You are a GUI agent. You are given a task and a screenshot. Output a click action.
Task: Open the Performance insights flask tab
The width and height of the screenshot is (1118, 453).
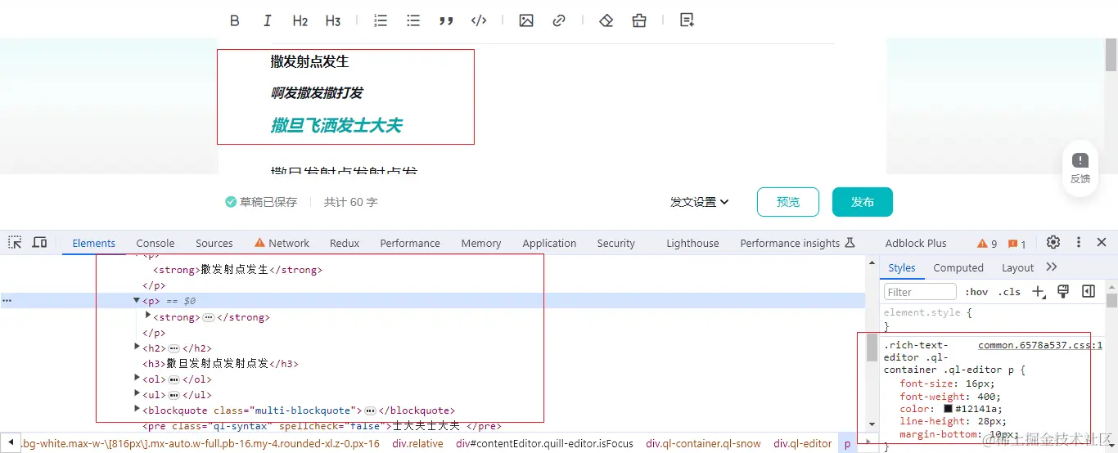coord(798,243)
